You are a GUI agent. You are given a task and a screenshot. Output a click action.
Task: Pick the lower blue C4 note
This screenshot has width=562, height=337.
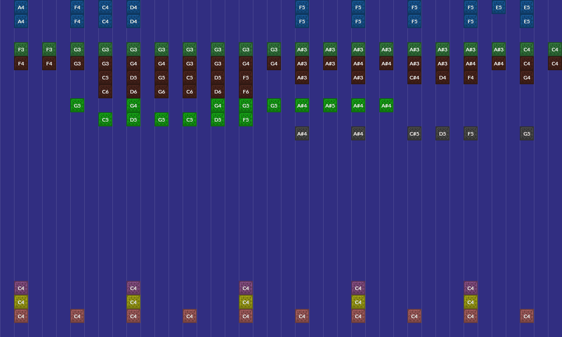pos(105,21)
